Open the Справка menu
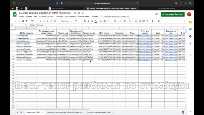Viewport: 204px width, 115px height. pos(94,16)
